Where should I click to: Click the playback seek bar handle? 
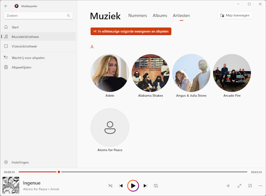[59, 172]
